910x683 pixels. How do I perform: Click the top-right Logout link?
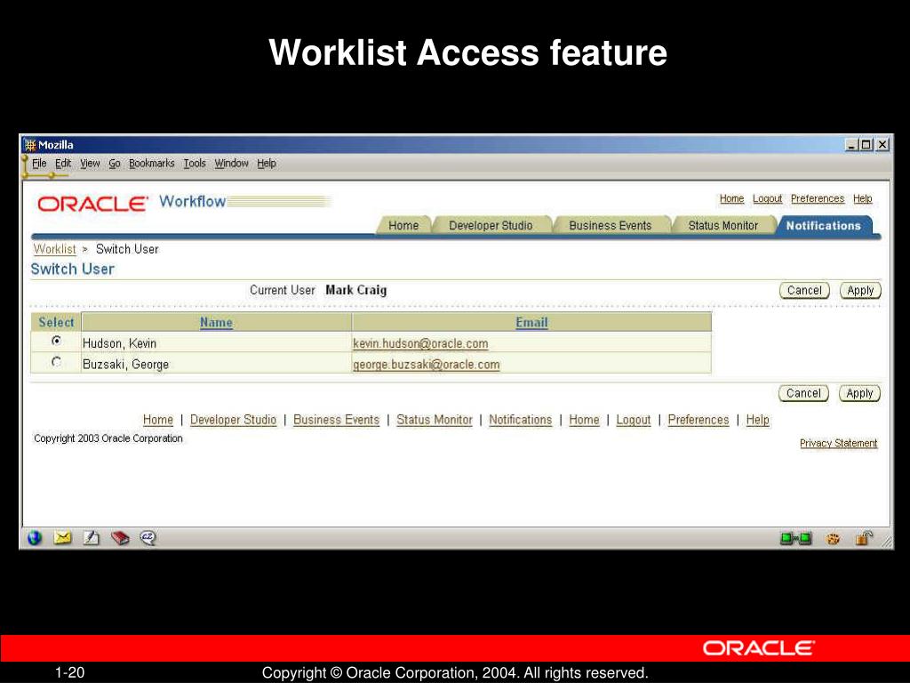pos(767,198)
